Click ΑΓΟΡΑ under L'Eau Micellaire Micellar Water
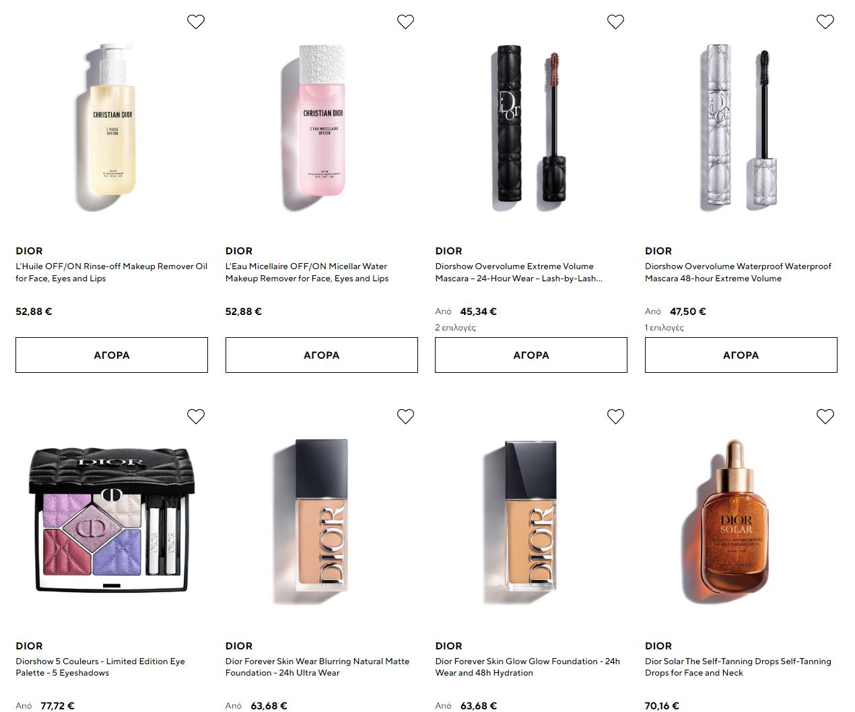The width and height of the screenshot is (855, 712). 322,355
